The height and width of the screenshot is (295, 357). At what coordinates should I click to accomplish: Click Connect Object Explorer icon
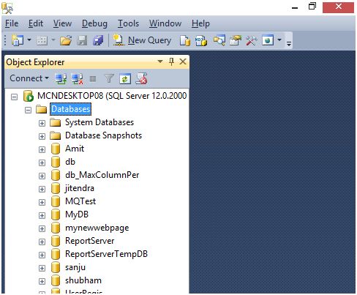pyautogui.click(x=61, y=78)
